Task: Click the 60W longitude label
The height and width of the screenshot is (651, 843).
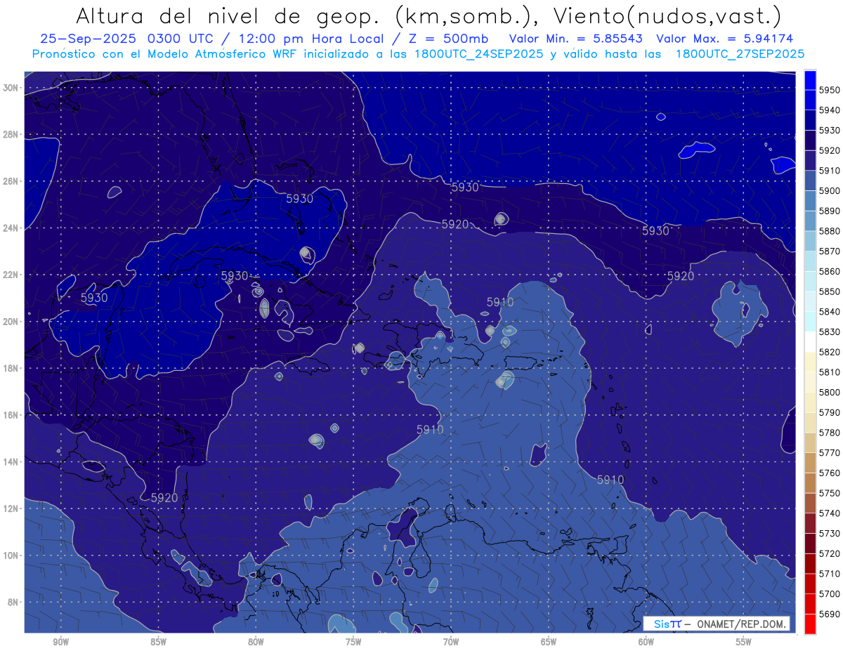Action: coord(646,642)
